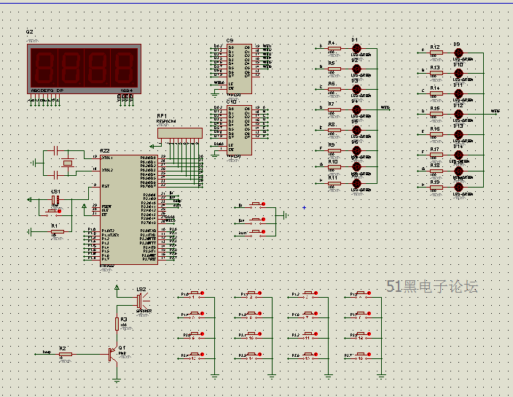Select the RZ2 microcontroller chip body
The height and width of the screenshot is (397, 513).
coord(129,209)
